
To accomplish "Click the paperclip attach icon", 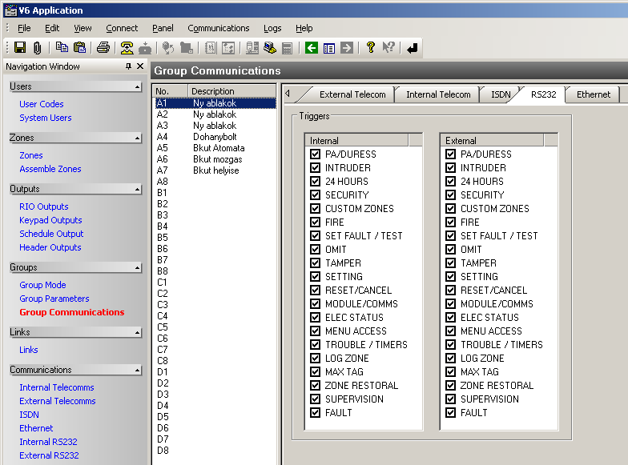I will point(37,48).
